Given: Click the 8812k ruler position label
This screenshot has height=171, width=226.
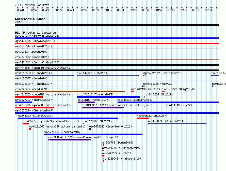Looking at the screenshot, I should pos(121,10).
